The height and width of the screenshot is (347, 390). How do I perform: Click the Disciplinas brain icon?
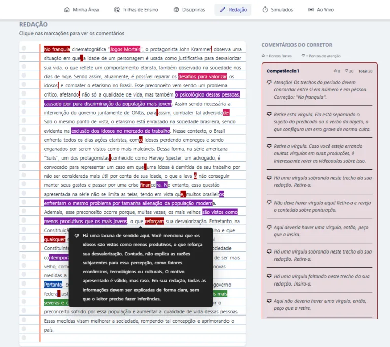coord(176,10)
